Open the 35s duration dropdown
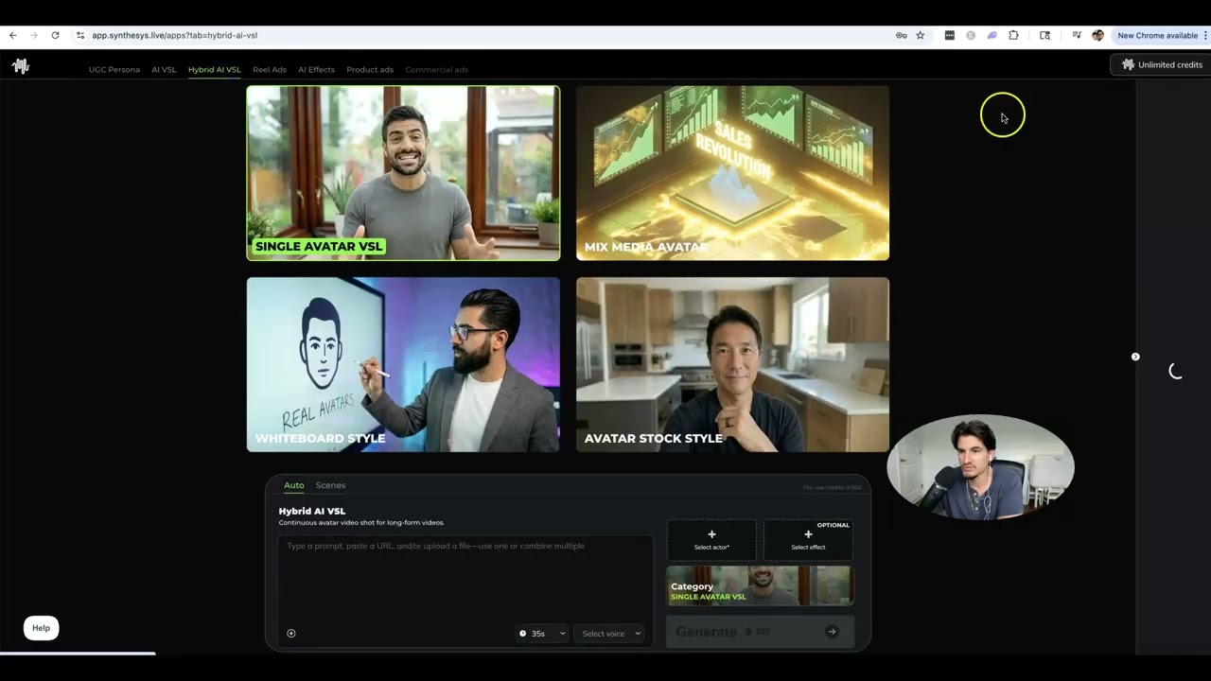The height and width of the screenshot is (681, 1211). point(542,634)
